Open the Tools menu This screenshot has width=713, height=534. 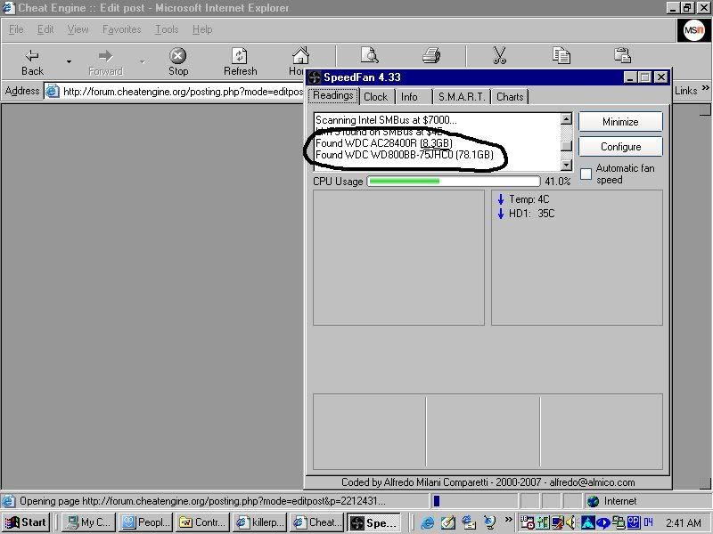167,29
